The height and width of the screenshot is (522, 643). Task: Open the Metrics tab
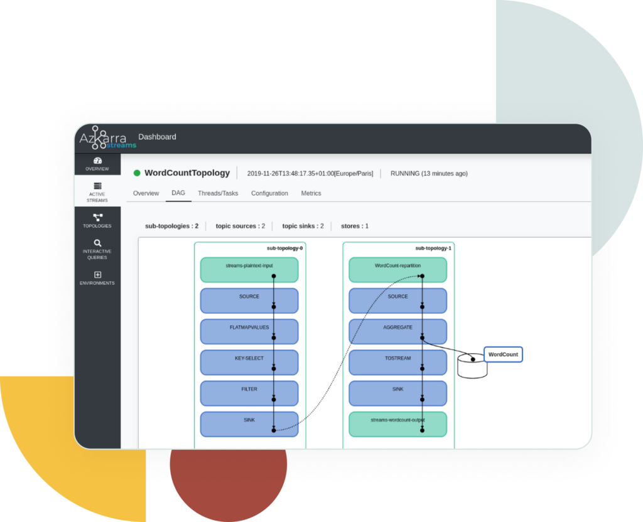tap(311, 193)
